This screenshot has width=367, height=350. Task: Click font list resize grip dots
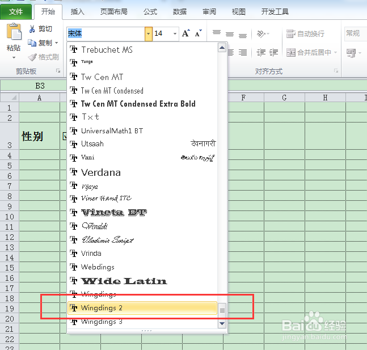(147, 331)
